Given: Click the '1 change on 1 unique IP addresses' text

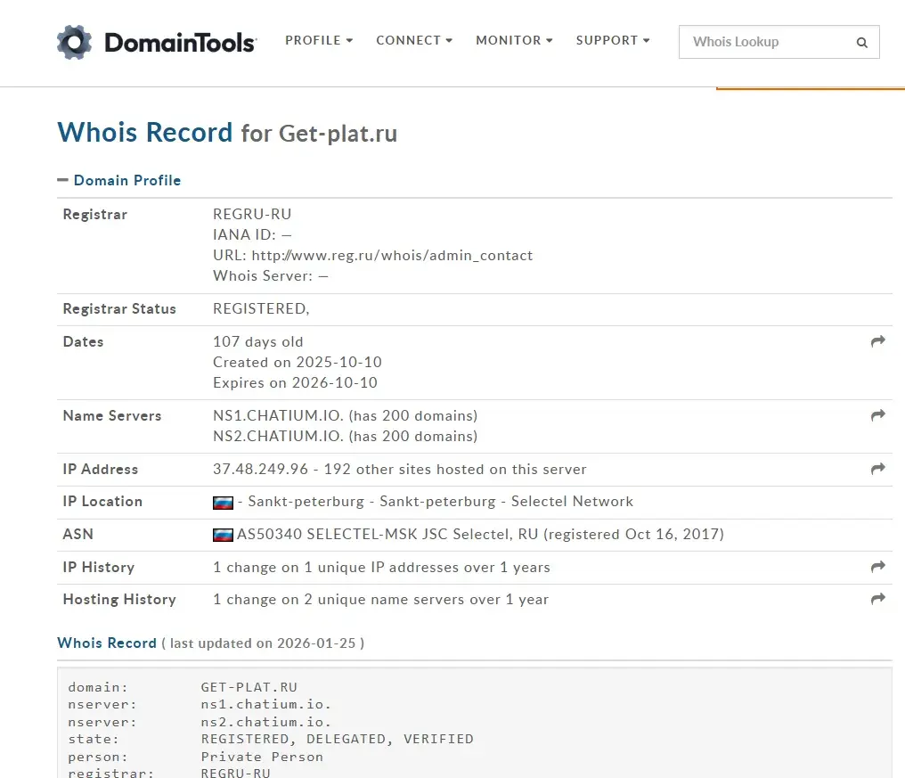Looking at the screenshot, I should (381, 567).
